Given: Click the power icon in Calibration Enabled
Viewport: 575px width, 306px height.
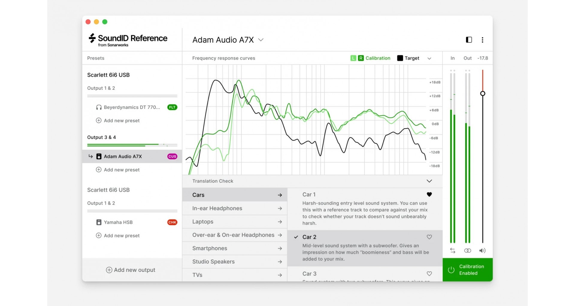Looking at the screenshot, I should point(451,270).
